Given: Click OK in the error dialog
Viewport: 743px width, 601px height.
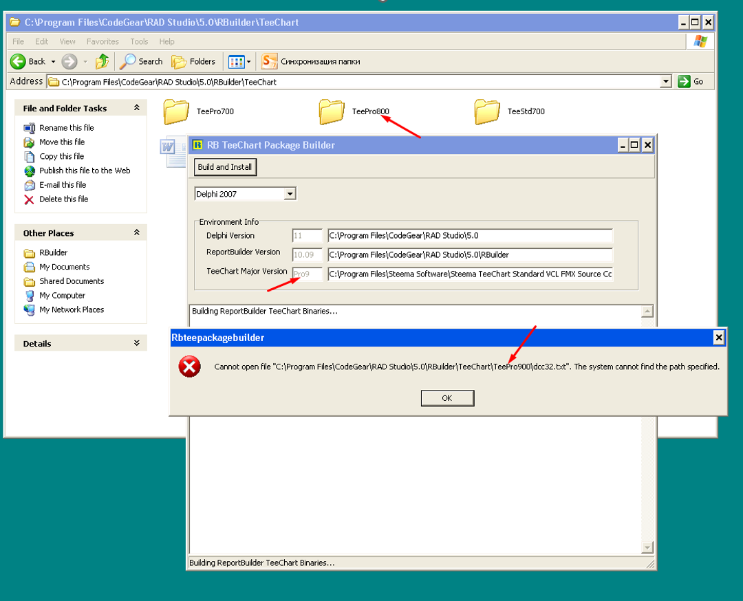Looking at the screenshot, I should coord(447,398).
